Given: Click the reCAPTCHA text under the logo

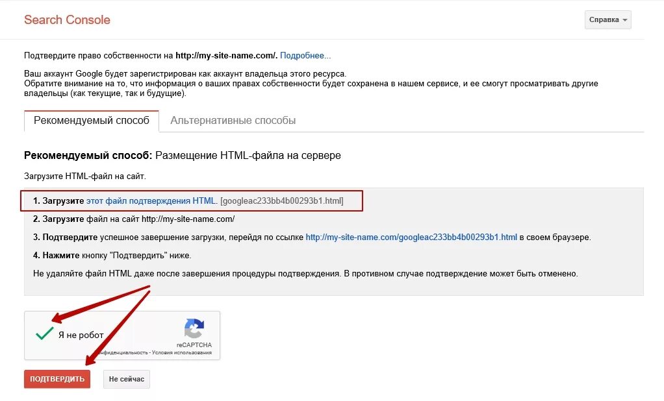Looking at the screenshot, I should [x=194, y=345].
